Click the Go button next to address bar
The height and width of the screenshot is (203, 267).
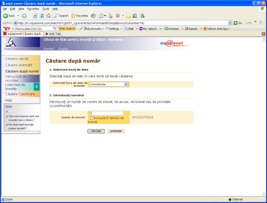[x=238, y=23]
